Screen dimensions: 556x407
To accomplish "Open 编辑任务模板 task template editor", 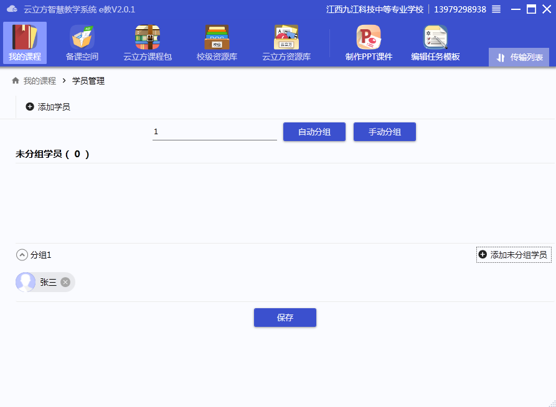I will pos(435,38).
